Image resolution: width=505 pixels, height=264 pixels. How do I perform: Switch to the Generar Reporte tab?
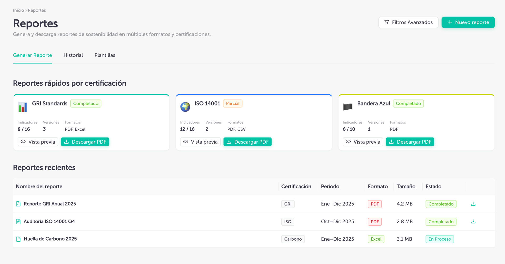tap(32, 55)
